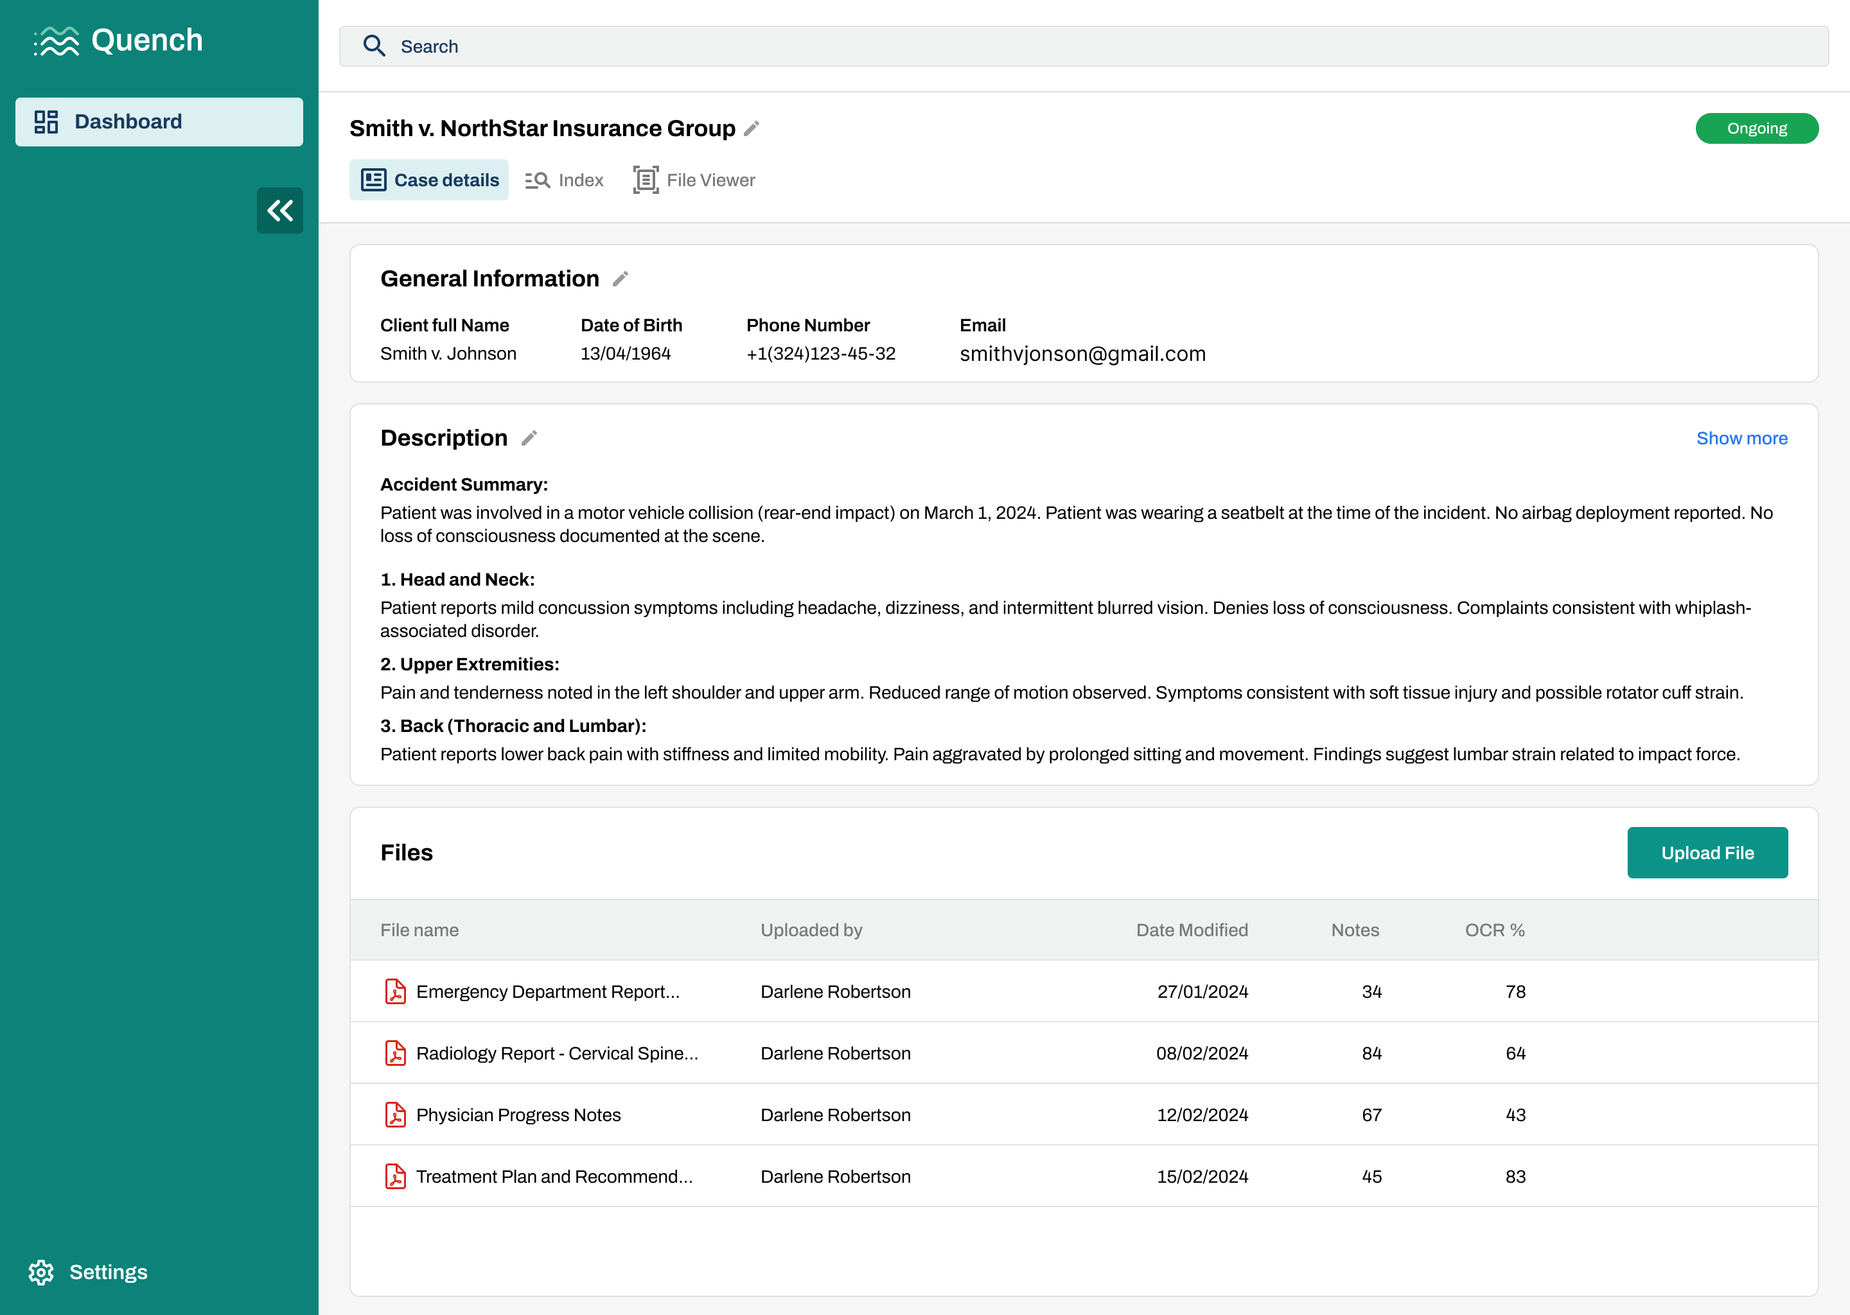Click PDF icon of Emergency Department Report

(x=395, y=991)
